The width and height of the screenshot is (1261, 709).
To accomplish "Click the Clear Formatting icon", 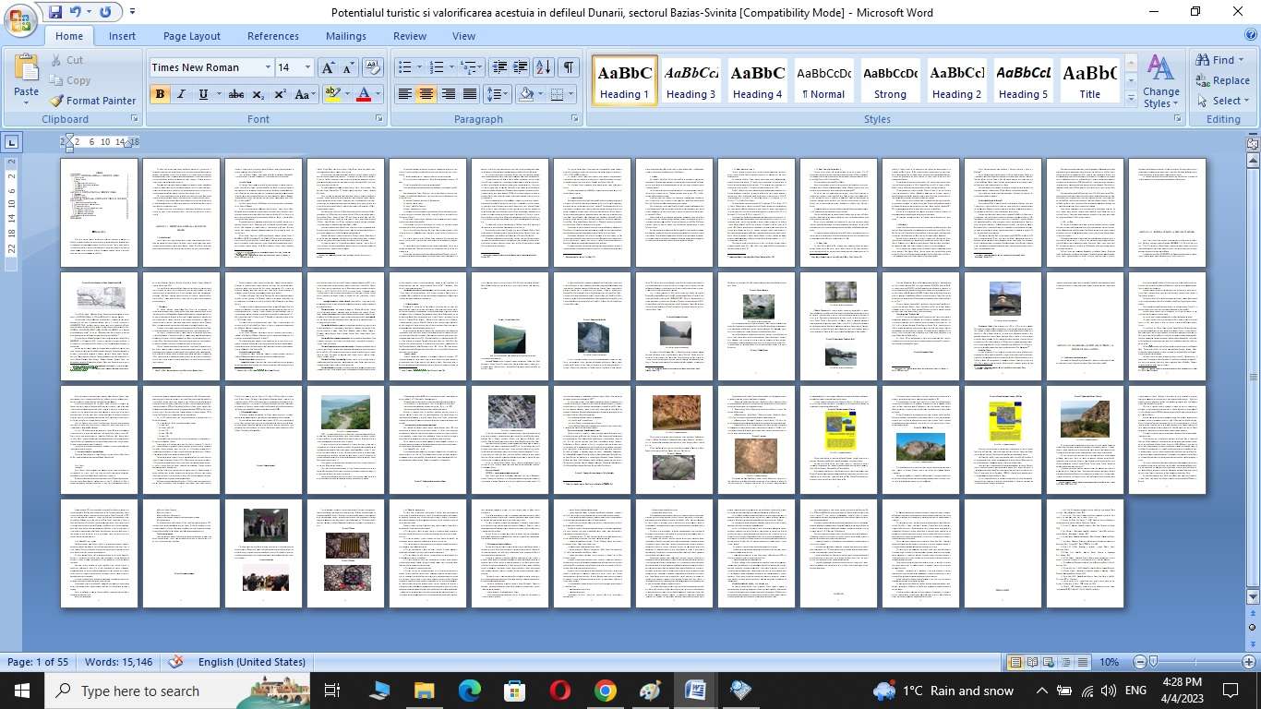I will click(x=372, y=67).
